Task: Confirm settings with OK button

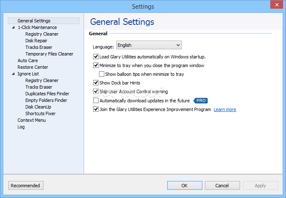Action: [185, 186]
